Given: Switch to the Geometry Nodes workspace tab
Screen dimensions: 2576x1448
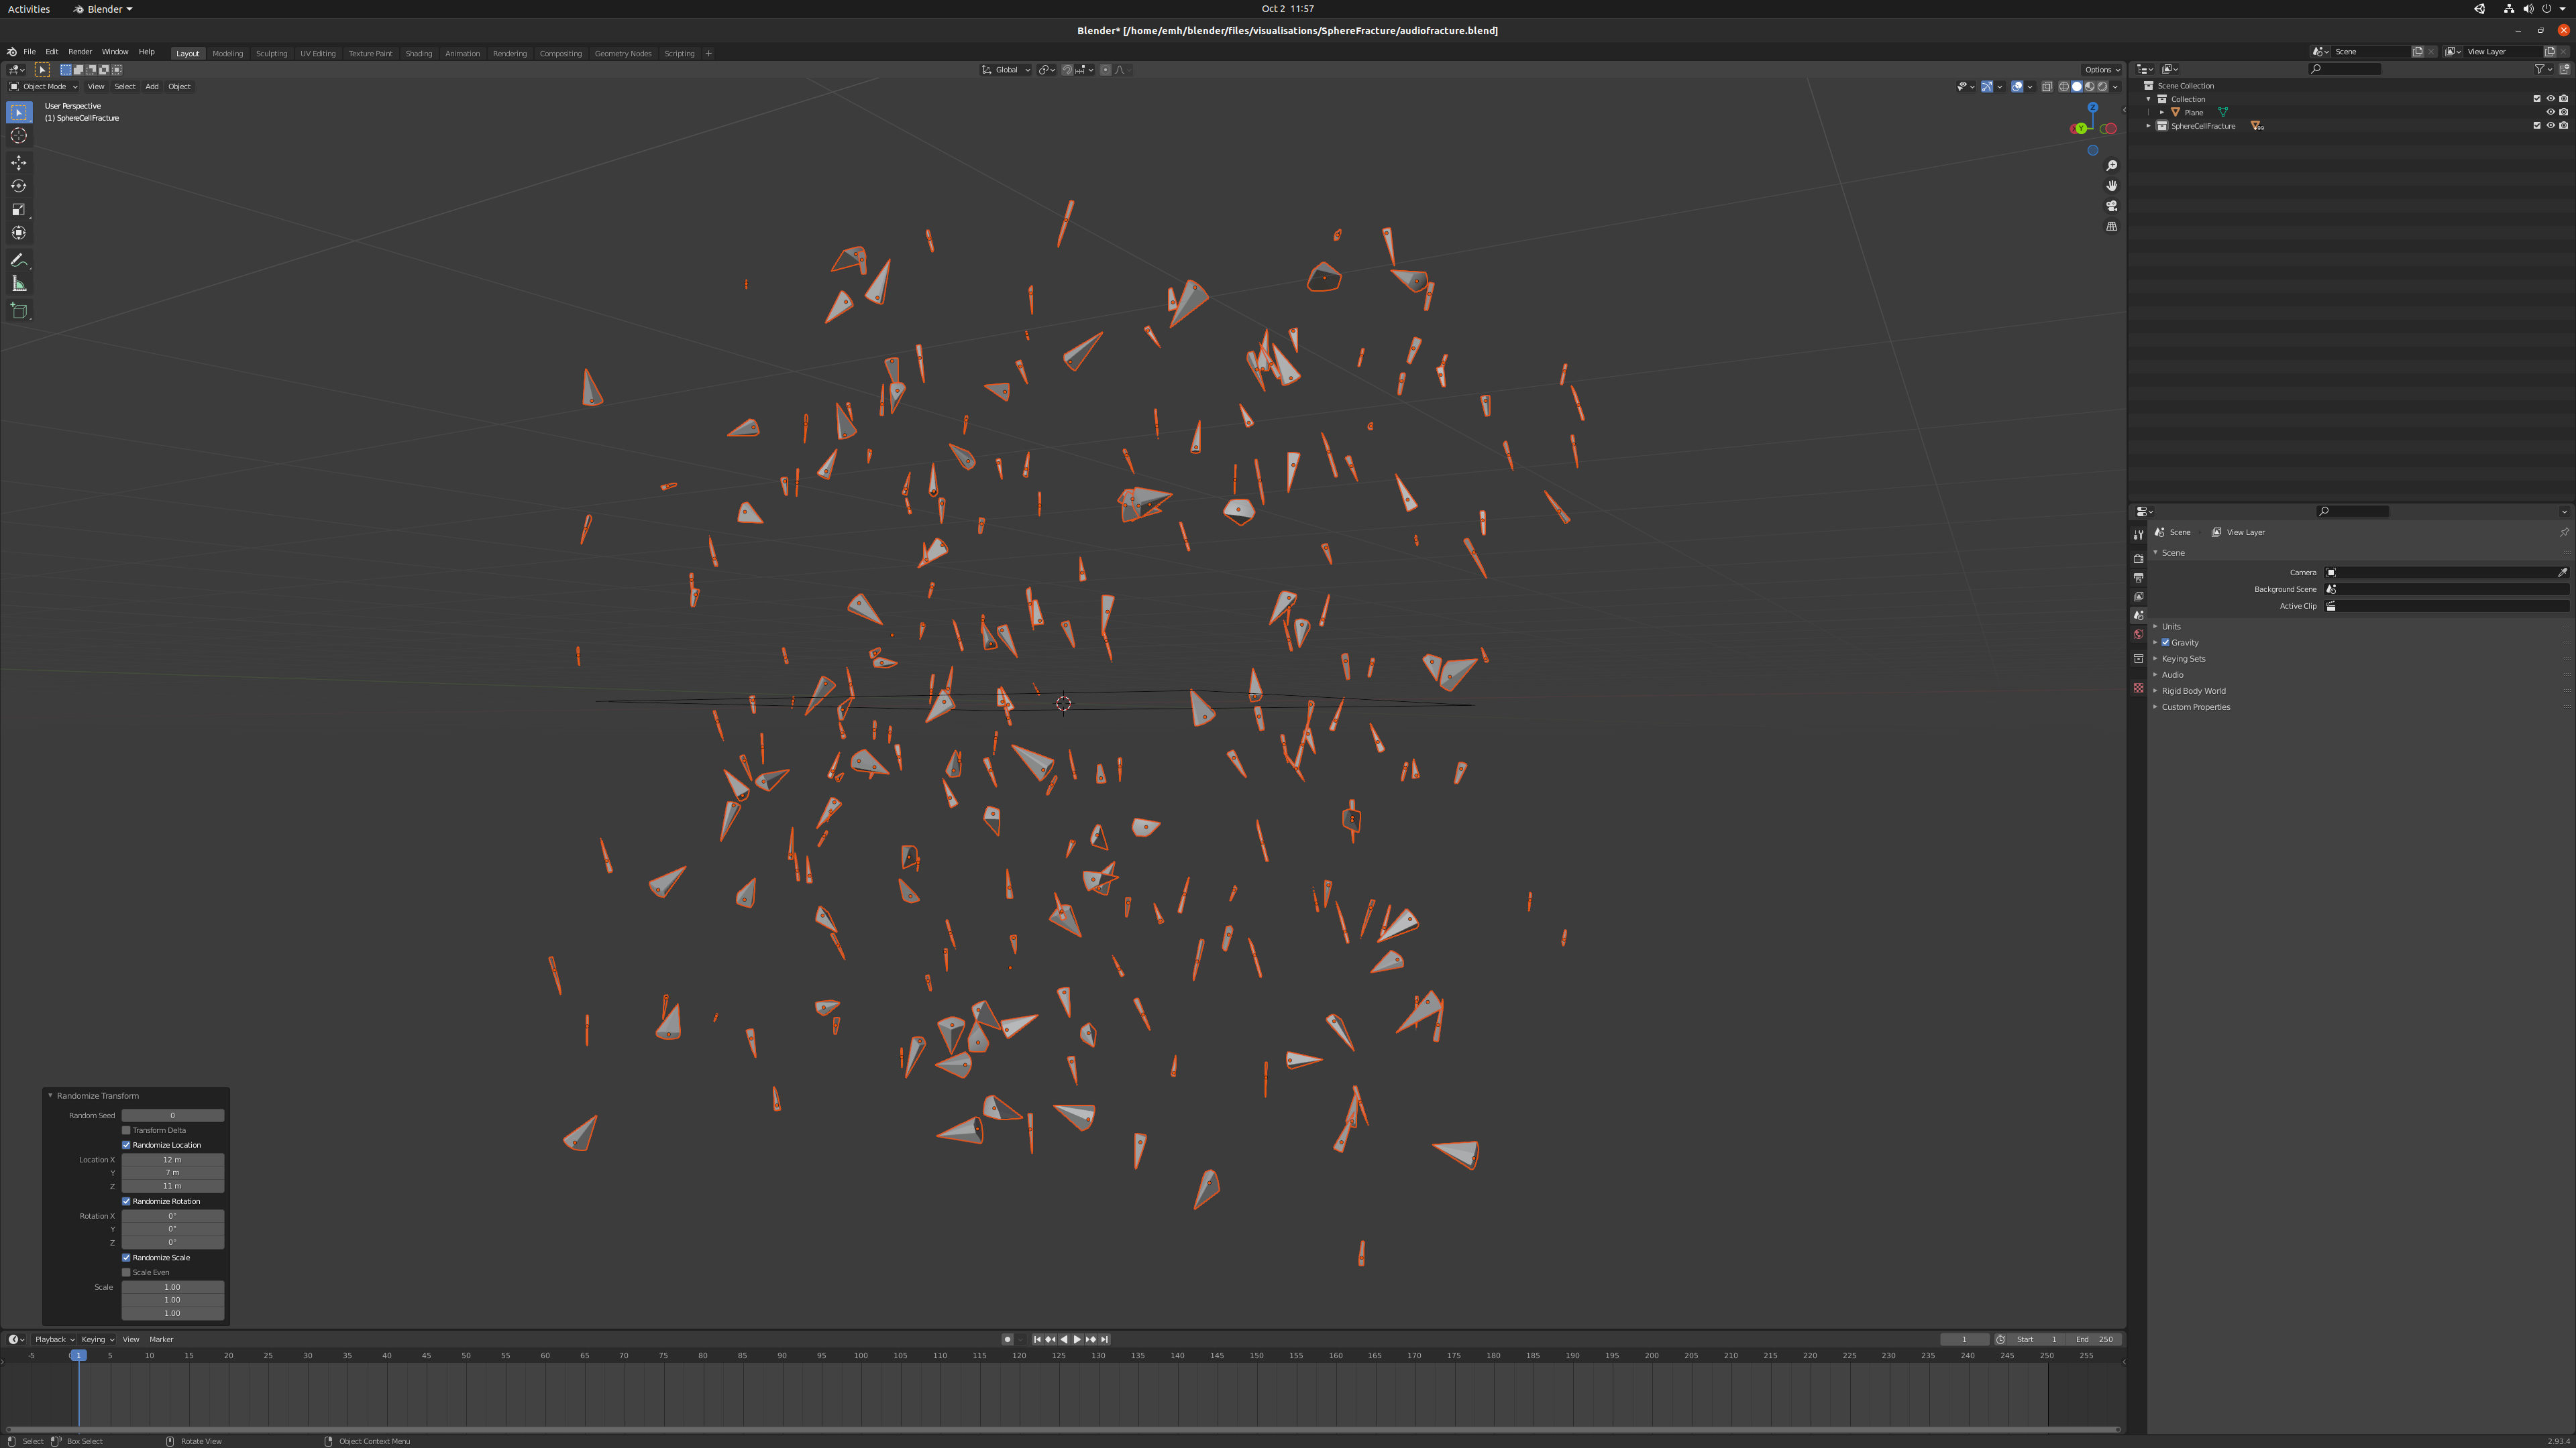Looking at the screenshot, I should pyautogui.click(x=623, y=54).
